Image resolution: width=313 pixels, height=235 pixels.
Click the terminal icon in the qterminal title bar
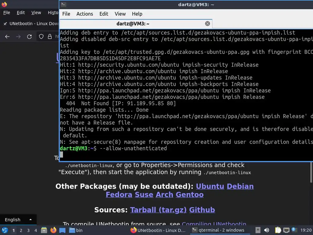click(x=64, y=4)
